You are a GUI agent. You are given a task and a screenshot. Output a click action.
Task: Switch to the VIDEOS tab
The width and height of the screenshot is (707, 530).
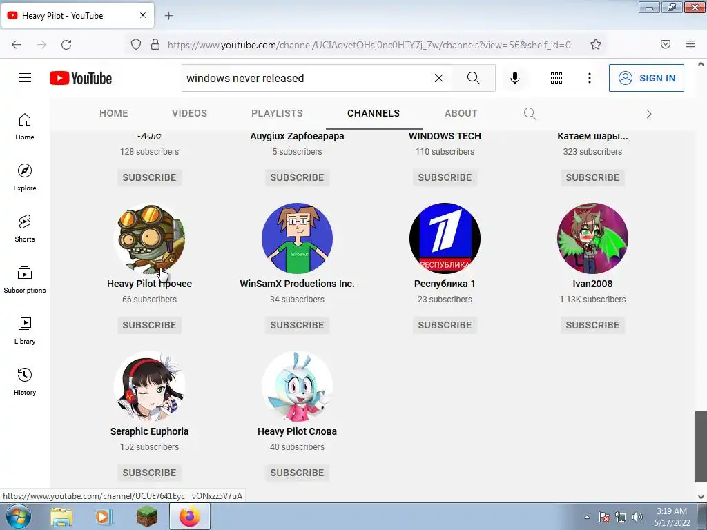click(x=189, y=114)
